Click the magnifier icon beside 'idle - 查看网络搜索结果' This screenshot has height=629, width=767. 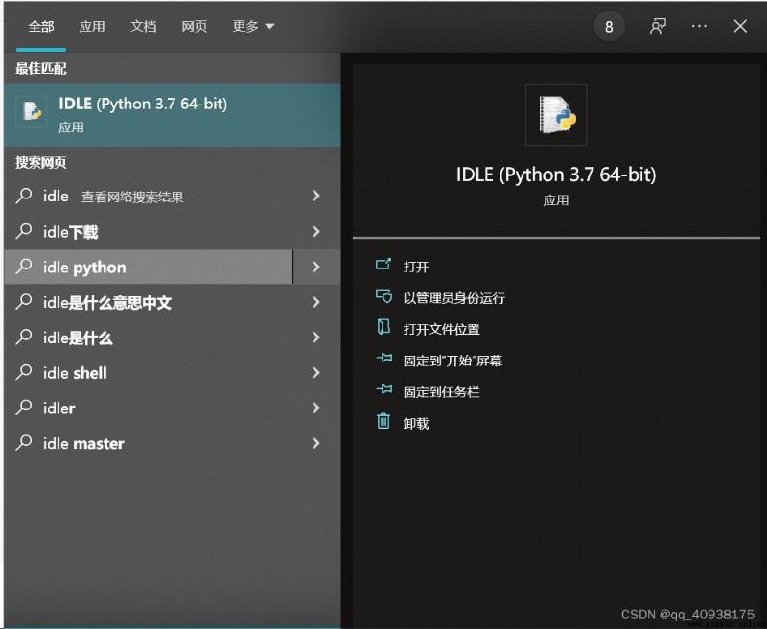[23, 196]
